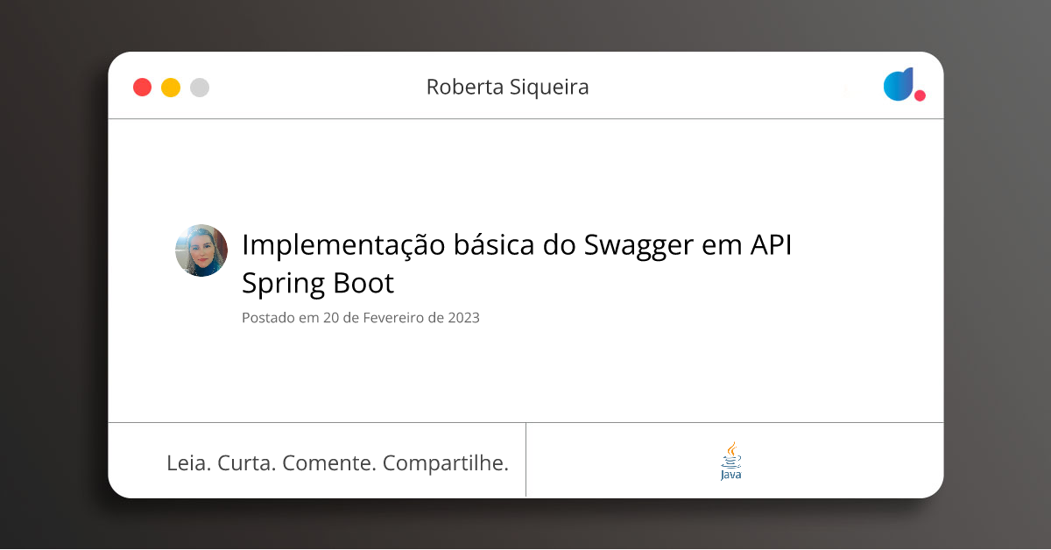The image size is (1051, 550).
Task: Click the posted date 20 de Fevereiro
Action: pyautogui.click(x=361, y=318)
